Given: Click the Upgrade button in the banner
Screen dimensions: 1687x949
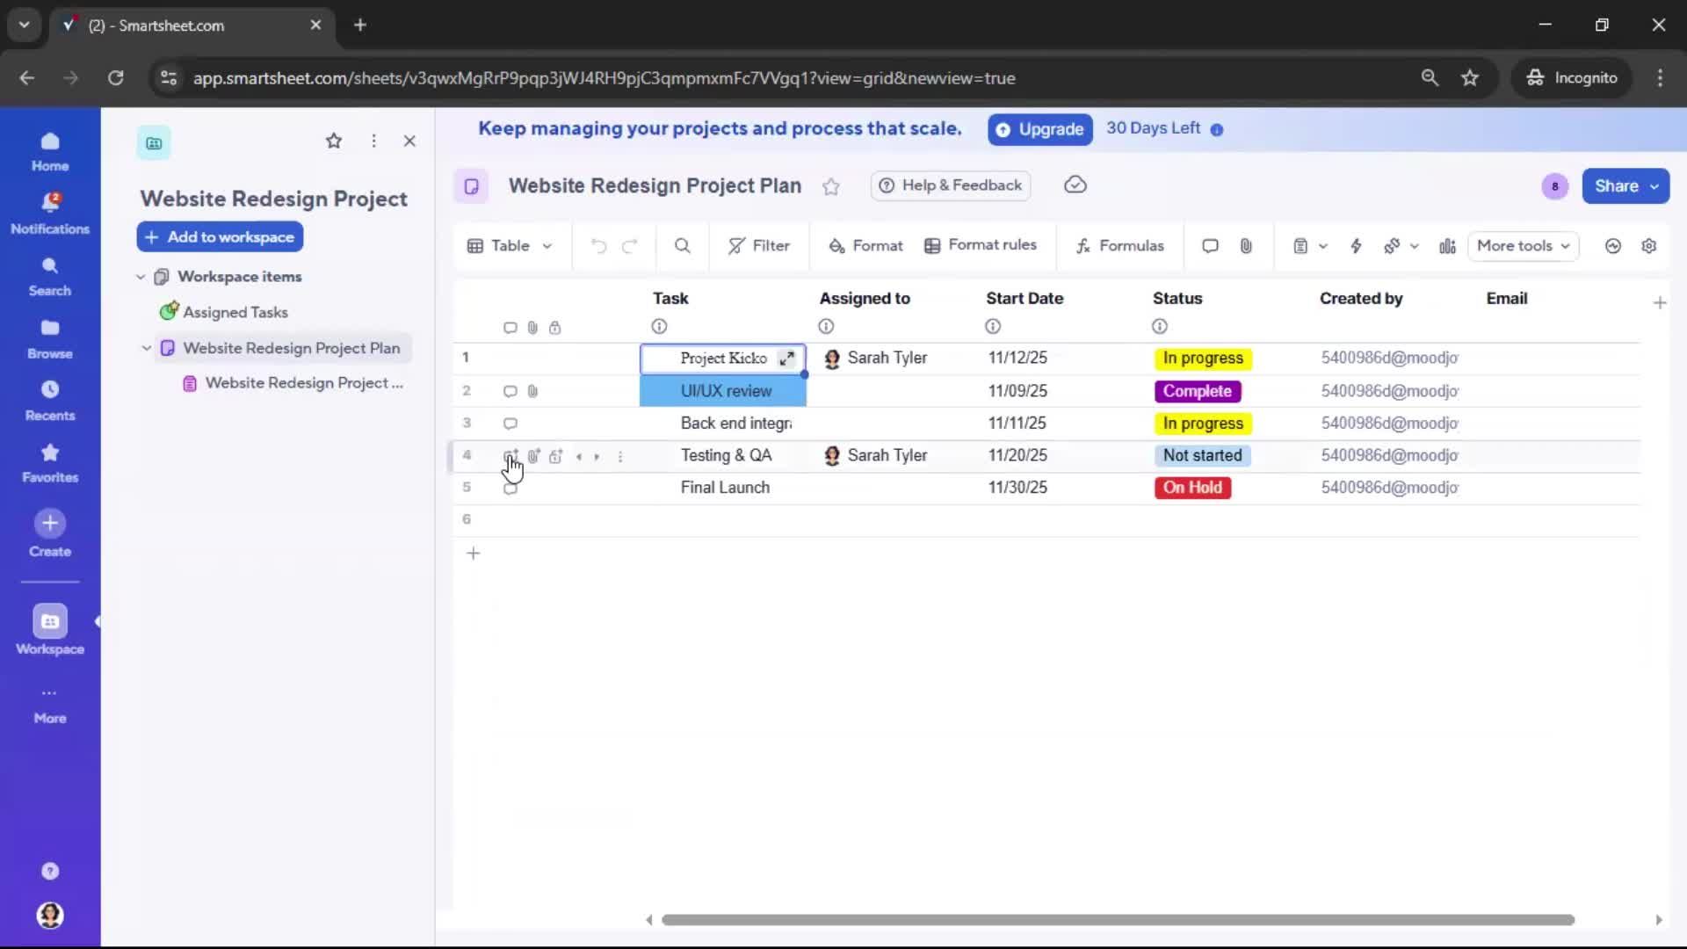Looking at the screenshot, I should coord(1039,129).
